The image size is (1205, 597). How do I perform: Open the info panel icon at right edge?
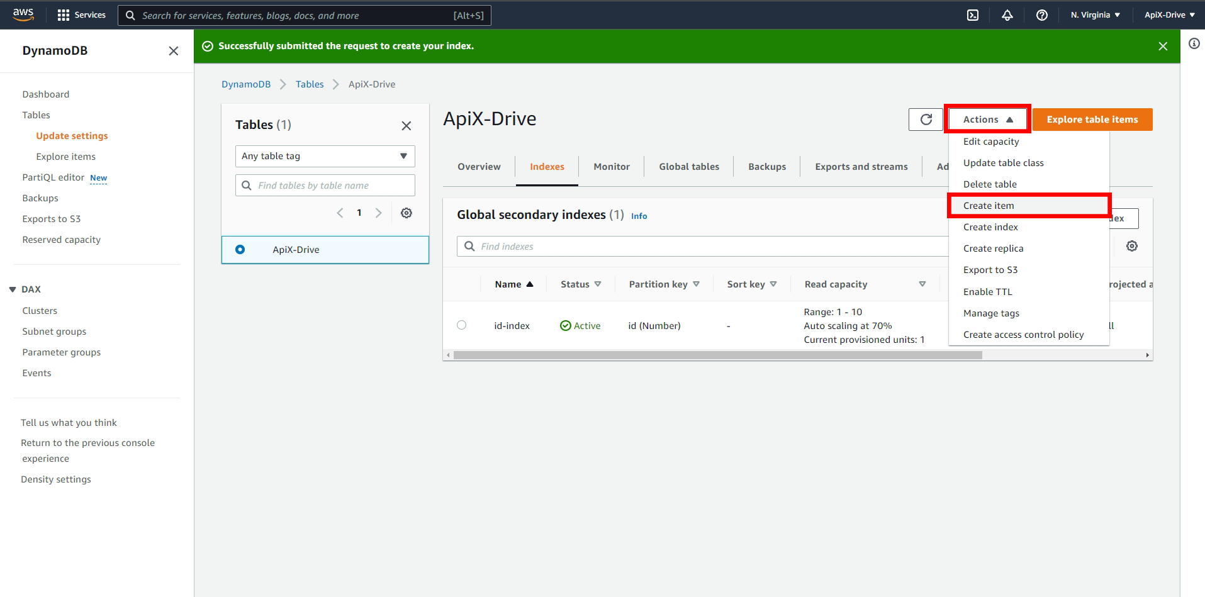1194,43
